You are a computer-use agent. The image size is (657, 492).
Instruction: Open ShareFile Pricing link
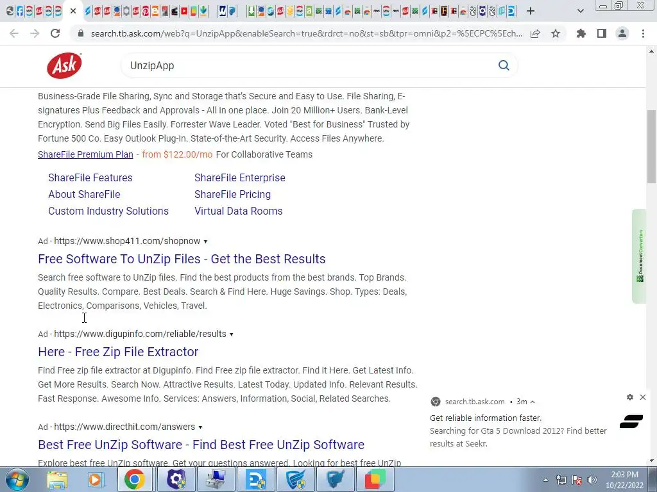click(232, 195)
